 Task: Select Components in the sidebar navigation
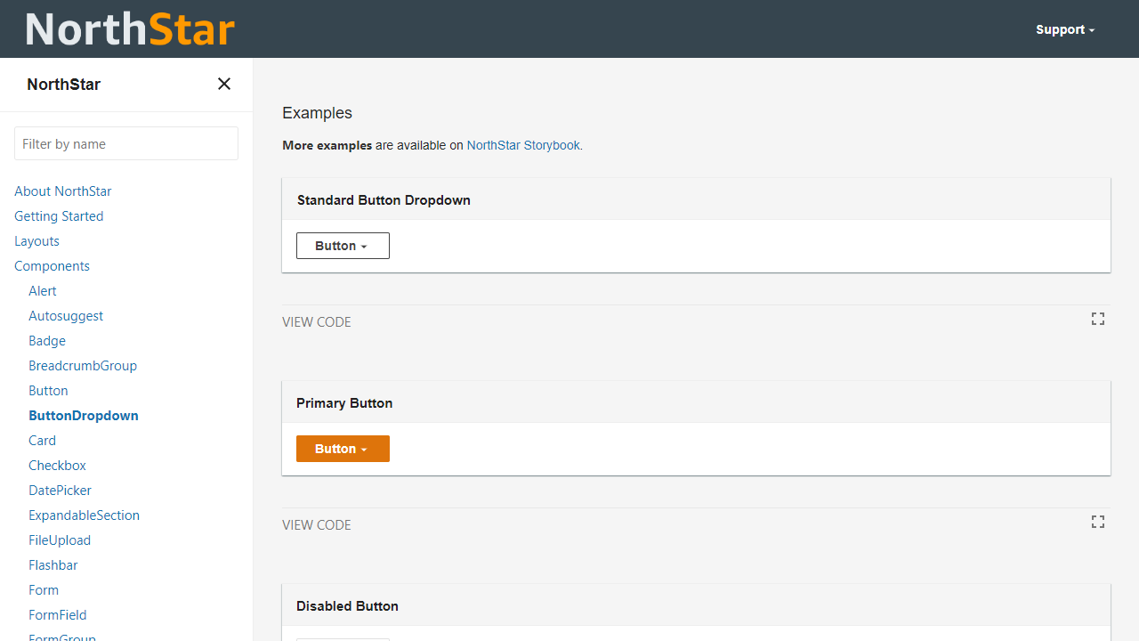pos(52,266)
